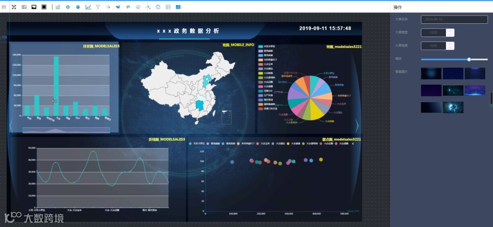Add a scatter chart from the toolbar
Image resolution: width=493 pixels, height=227 pixels.
coord(148,7)
